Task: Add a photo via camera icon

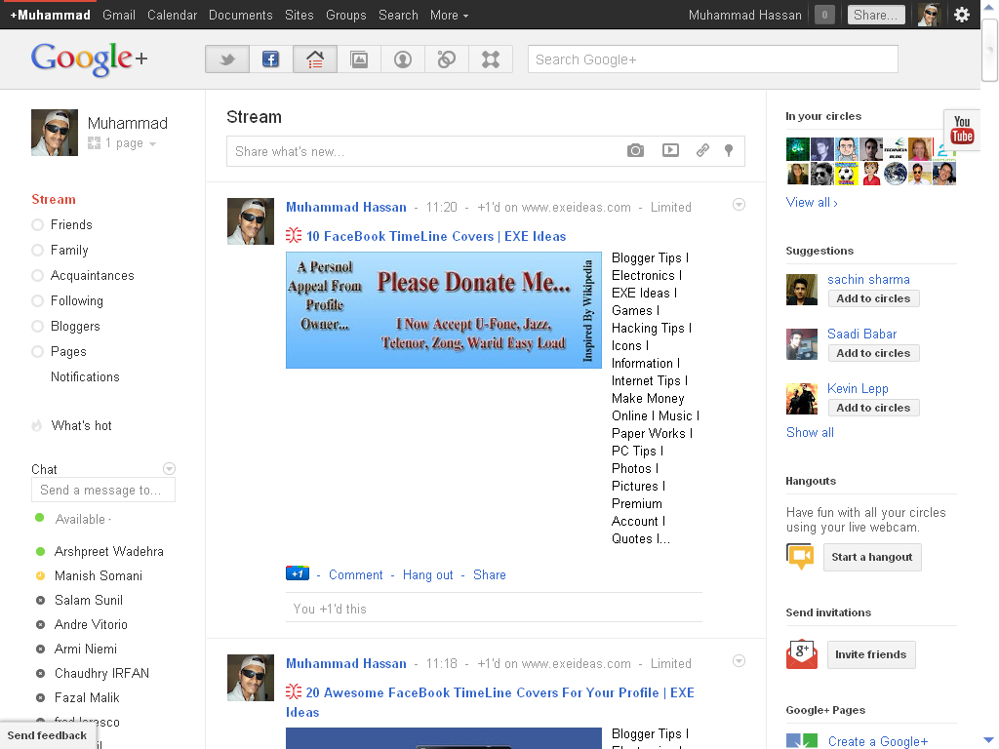Action: pyautogui.click(x=635, y=151)
